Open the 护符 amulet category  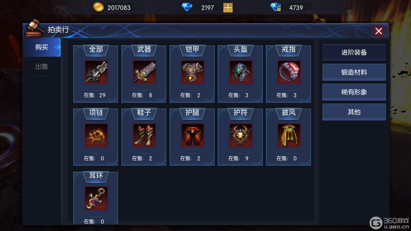[x=240, y=137]
